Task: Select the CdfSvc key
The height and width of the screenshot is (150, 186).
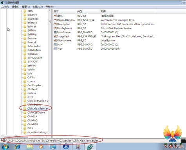Action: click(x=31, y=77)
